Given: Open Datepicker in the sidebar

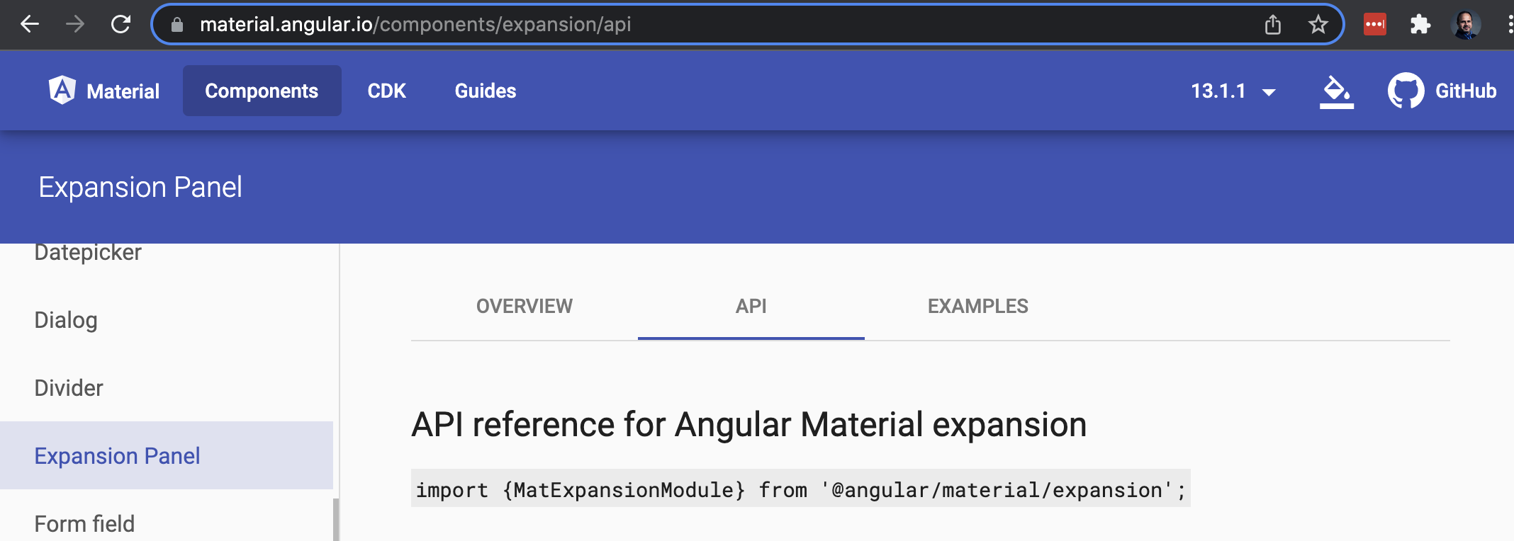Looking at the screenshot, I should 88,252.
